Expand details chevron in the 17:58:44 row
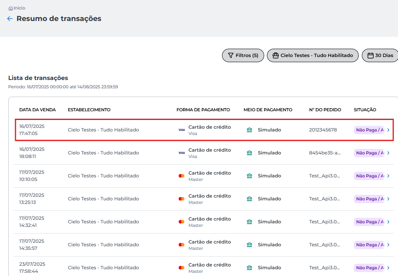 (388, 268)
